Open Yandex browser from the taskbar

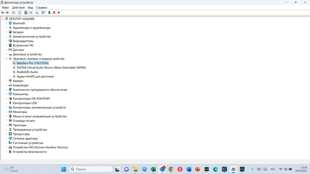tap(180, 169)
